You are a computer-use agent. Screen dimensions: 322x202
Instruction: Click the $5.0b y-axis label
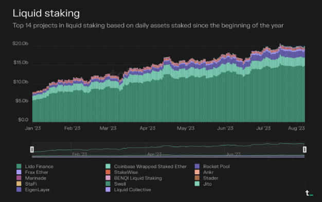22,101
